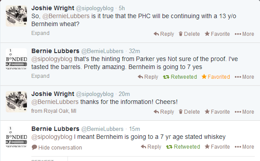Image resolution: width=260 pixels, height=161 pixels.
Task: Open More menu on Bernie's 32m tweet
Action: click(x=244, y=77)
